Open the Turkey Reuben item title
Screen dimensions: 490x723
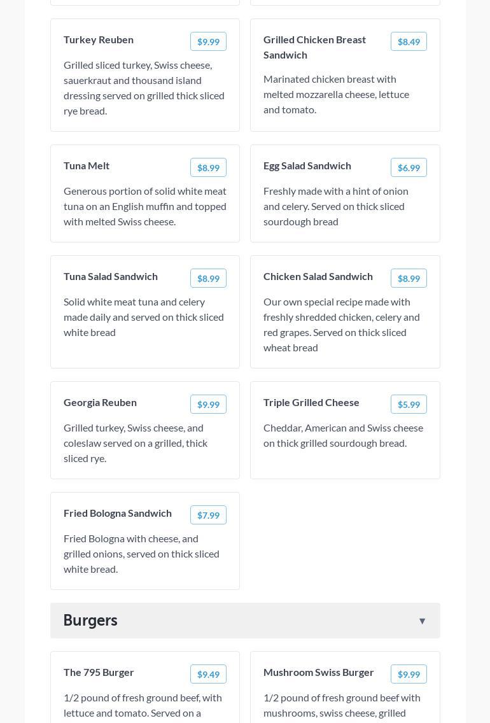(x=99, y=39)
